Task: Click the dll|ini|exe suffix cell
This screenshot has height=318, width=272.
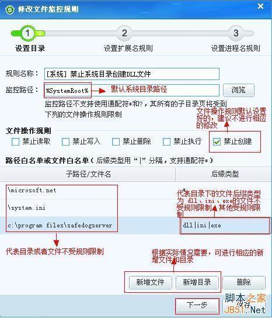Action: pyautogui.click(x=224, y=225)
